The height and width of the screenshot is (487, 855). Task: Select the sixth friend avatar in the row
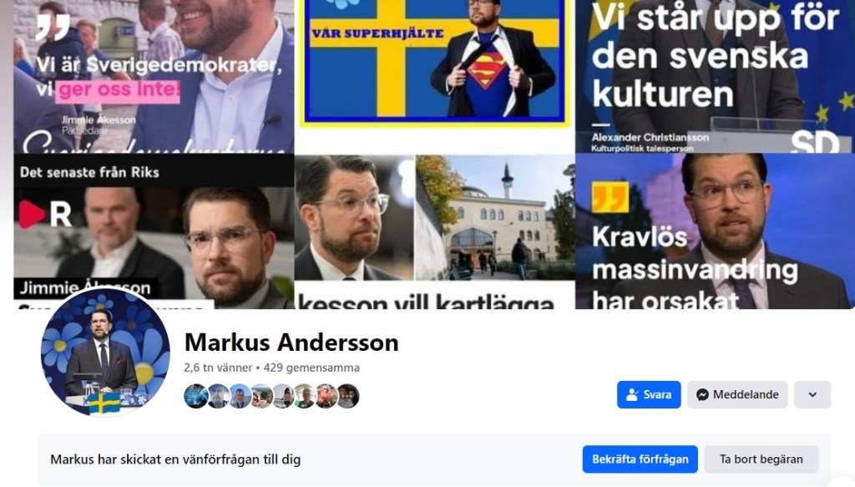[x=305, y=396]
